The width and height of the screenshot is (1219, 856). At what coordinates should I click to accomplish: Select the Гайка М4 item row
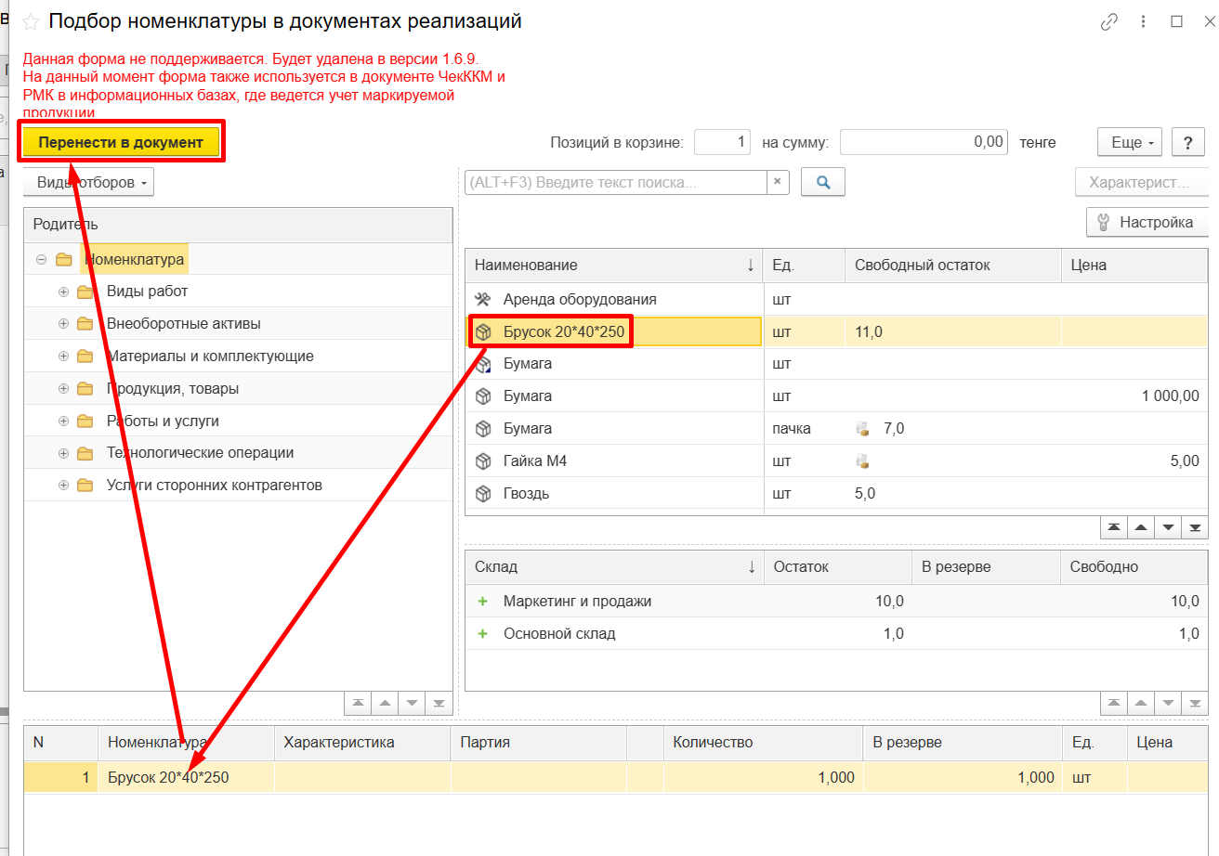[x=535, y=461]
